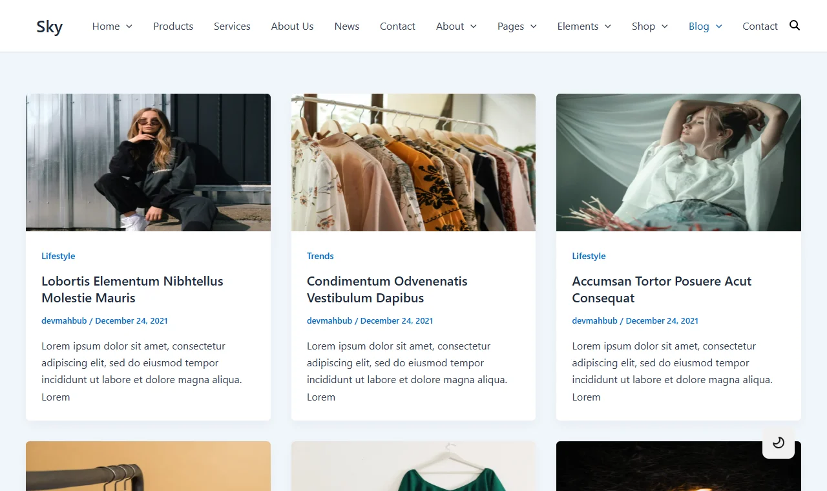Open the Blog menu link

coord(699,26)
